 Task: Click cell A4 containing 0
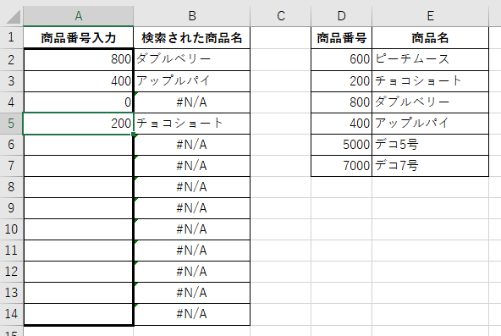[x=78, y=102]
